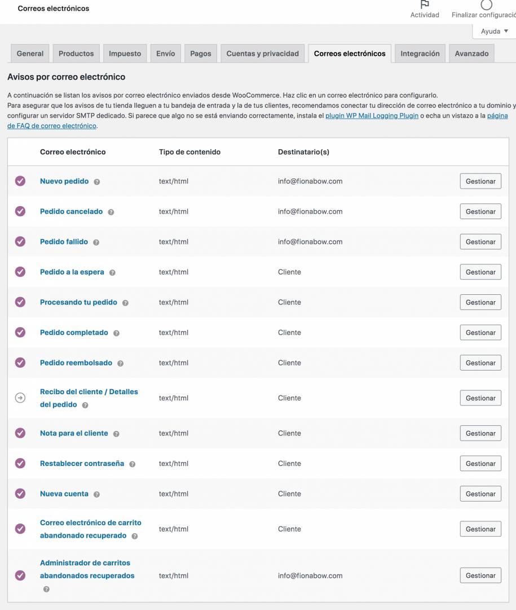Click Gestionar for Procesando tu pedido
Image resolution: width=516 pixels, height=610 pixels.
click(480, 302)
